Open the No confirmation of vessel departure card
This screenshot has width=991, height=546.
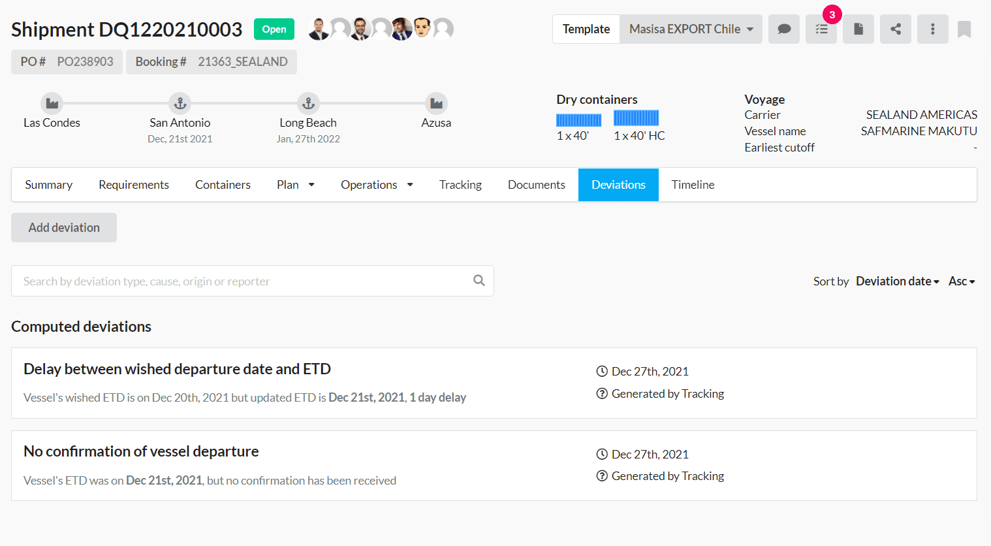tap(494, 466)
